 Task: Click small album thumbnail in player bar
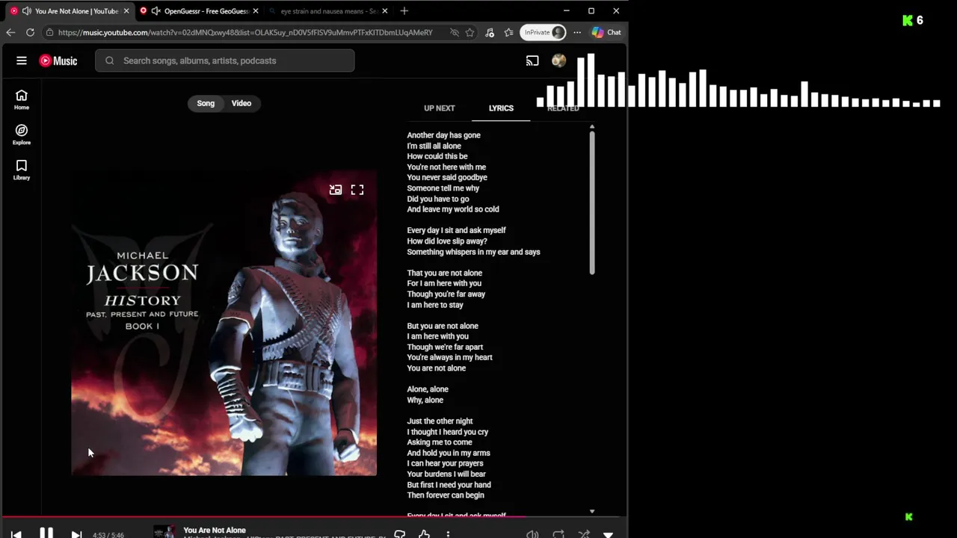tap(164, 532)
